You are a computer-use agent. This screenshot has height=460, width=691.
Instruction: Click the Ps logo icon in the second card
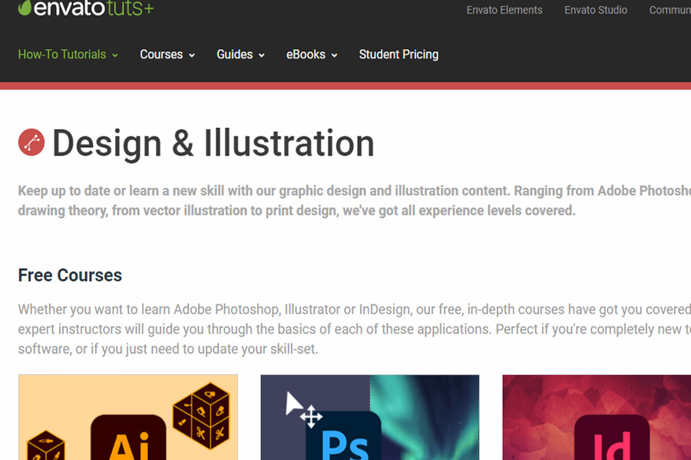pyautogui.click(x=344, y=435)
